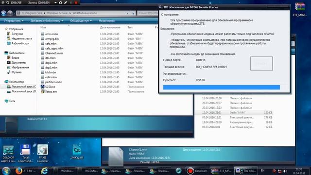Click the Explorer back navigation arrow

[3, 13]
